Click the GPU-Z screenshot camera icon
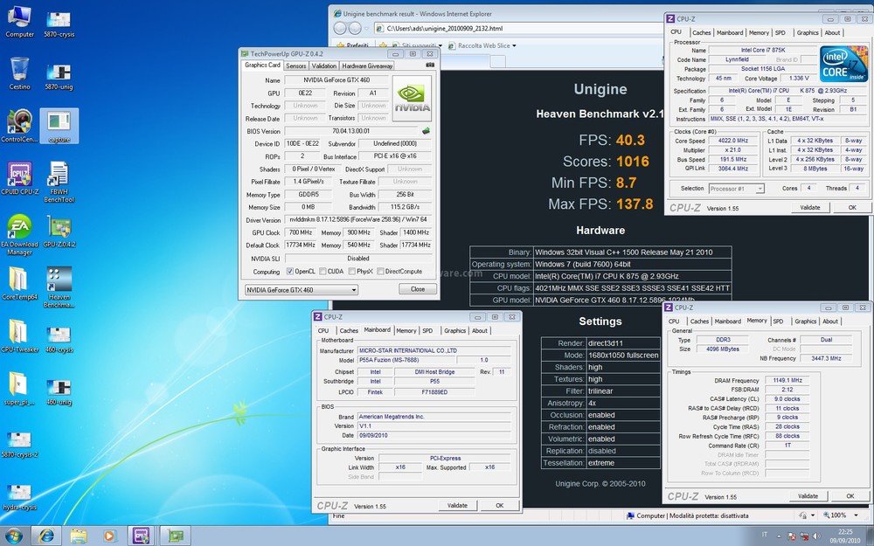 (430, 66)
